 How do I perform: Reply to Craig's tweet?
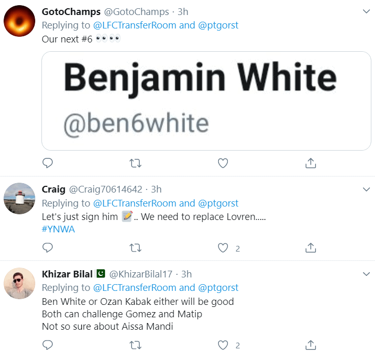(x=48, y=248)
